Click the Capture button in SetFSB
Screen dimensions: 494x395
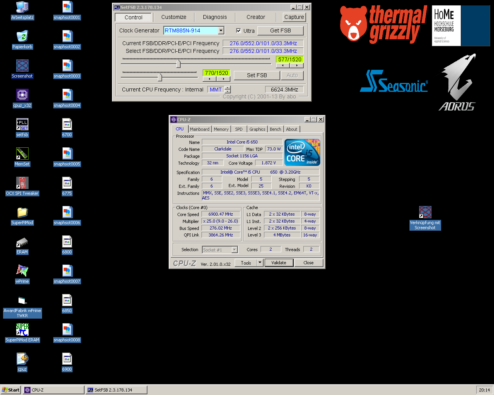[x=294, y=17]
